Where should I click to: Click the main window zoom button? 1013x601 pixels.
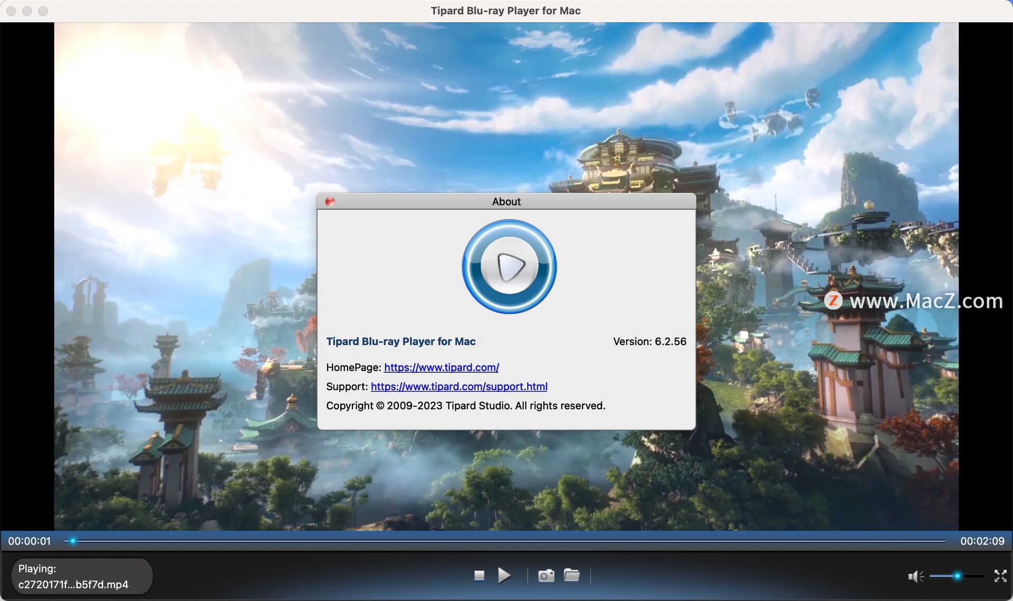(43, 11)
